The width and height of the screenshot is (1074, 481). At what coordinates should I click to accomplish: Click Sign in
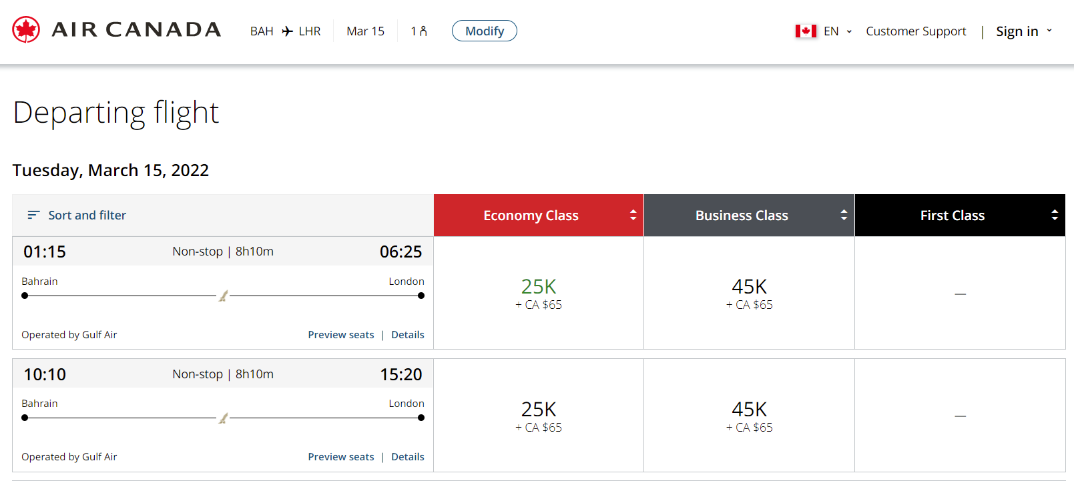click(x=1017, y=31)
